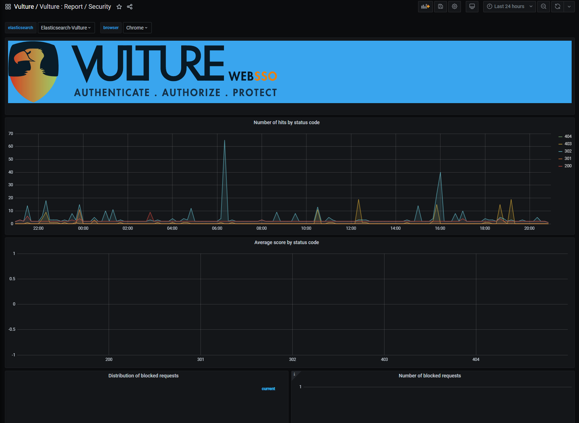Viewport: 579px width, 423px height.
Task: Star this dashboard as favorite
Action: coord(119,7)
